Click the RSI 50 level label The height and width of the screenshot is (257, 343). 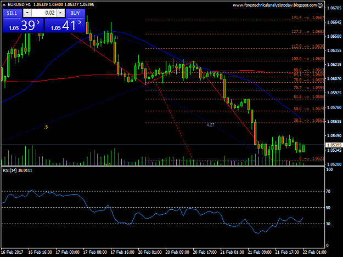328,208
